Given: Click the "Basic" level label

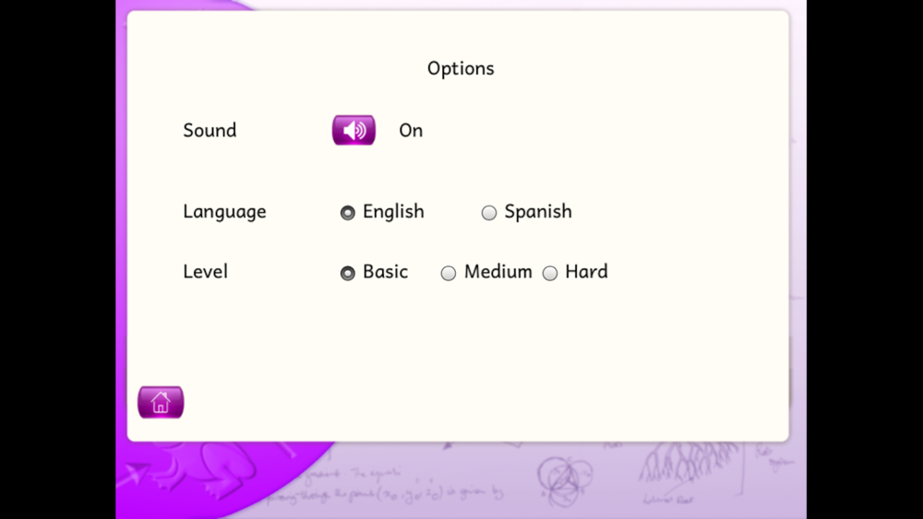Looking at the screenshot, I should tap(386, 272).
